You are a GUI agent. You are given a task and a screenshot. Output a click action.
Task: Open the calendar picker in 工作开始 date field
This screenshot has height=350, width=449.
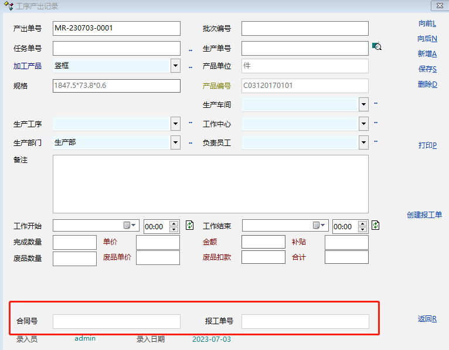[x=130, y=226]
